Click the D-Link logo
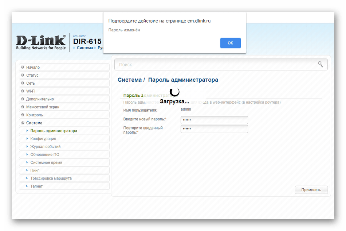Viewport: 346px width, 231px height. point(41,42)
